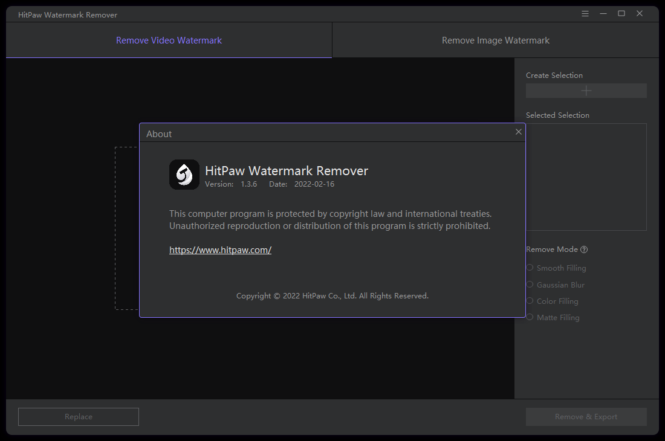Click the copyright law protection sentence

[330, 214]
